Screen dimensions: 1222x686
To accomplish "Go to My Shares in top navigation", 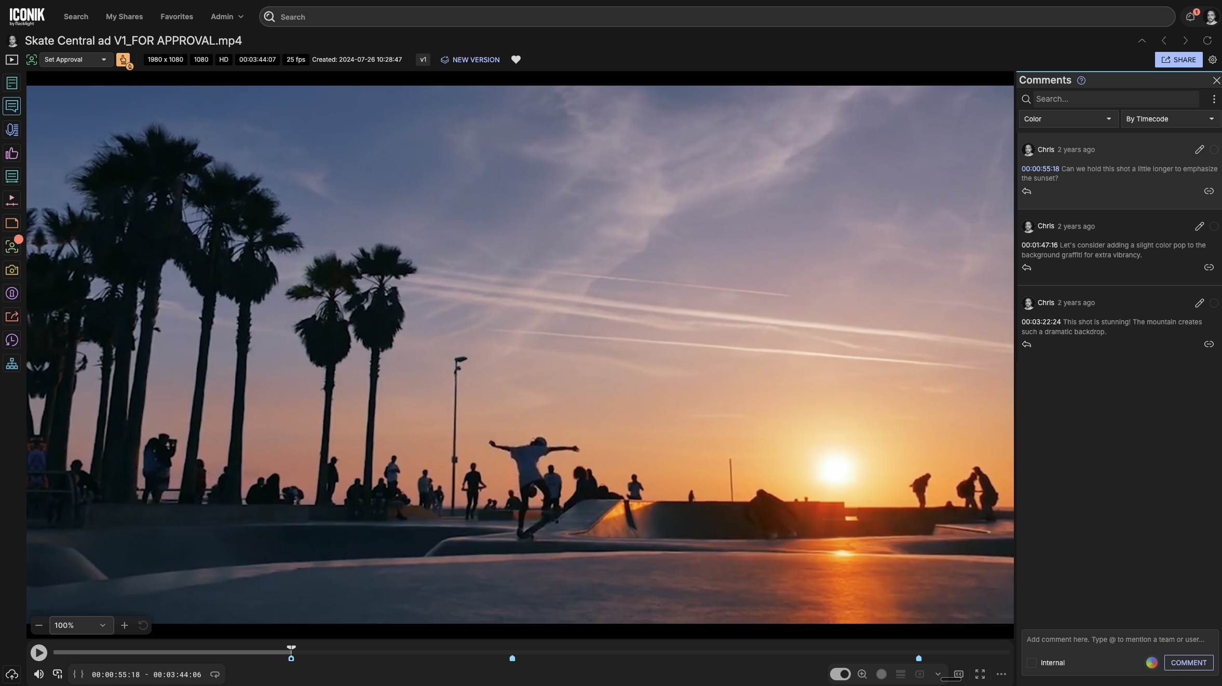I will pyautogui.click(x=124, y=17).
